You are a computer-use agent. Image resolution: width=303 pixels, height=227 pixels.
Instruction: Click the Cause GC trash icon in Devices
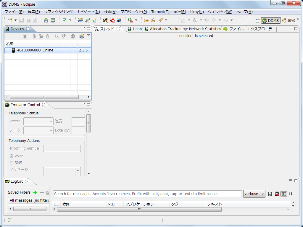[x=48, y=36]
